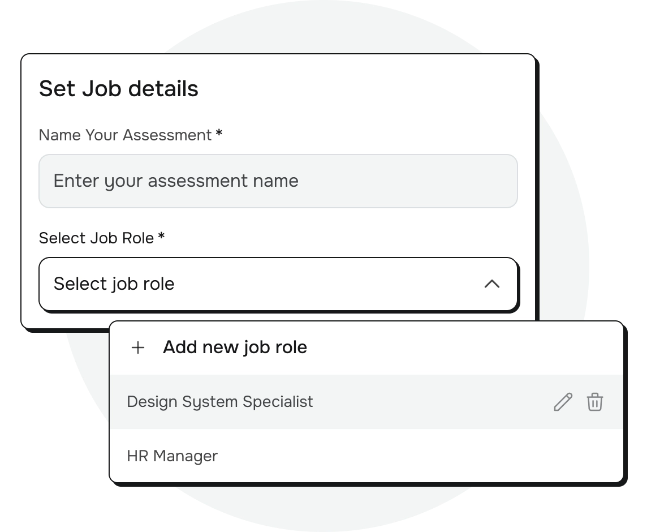Screen dimensions: 647x532
Task: Select the HR Manager option
Action: point(172,456)
